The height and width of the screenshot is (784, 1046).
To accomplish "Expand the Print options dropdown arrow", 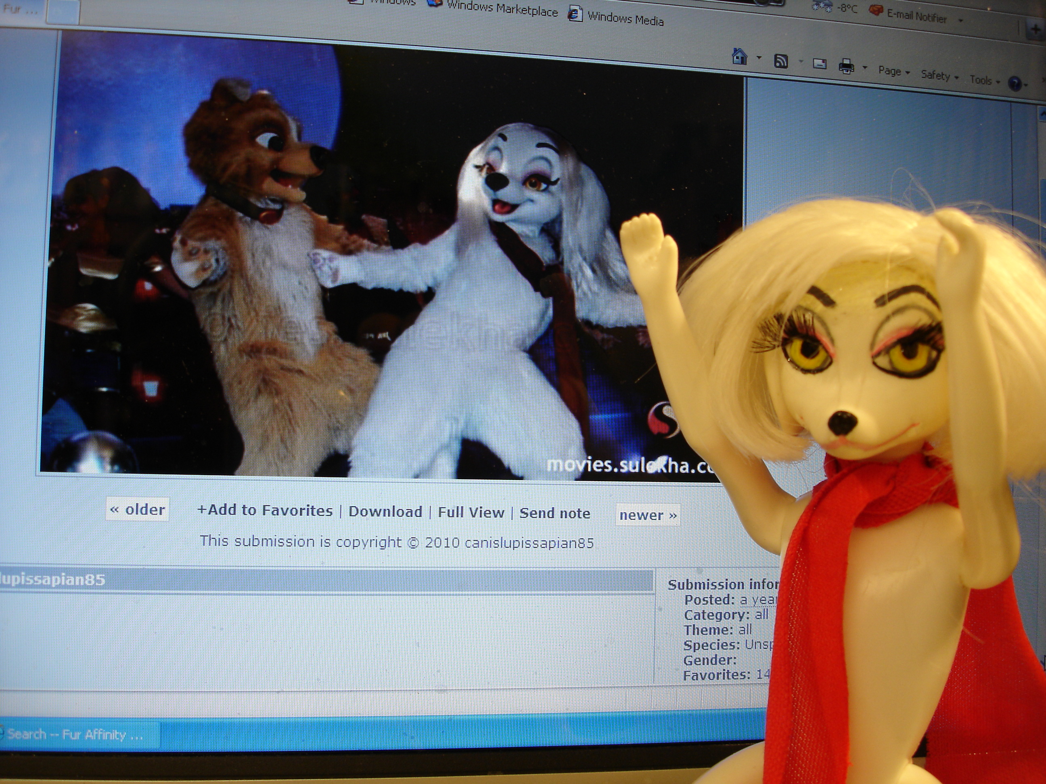I will (x=864, y=68).
